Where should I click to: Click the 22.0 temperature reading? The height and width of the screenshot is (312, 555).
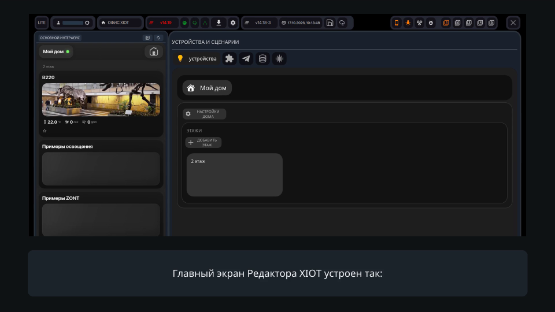tap(52, 122)
